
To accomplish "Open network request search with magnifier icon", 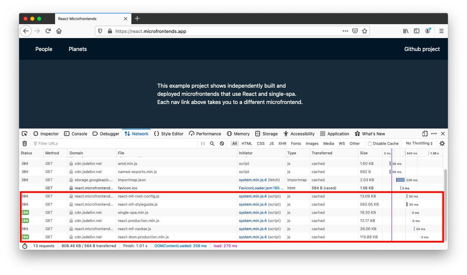I will [212, 143].
